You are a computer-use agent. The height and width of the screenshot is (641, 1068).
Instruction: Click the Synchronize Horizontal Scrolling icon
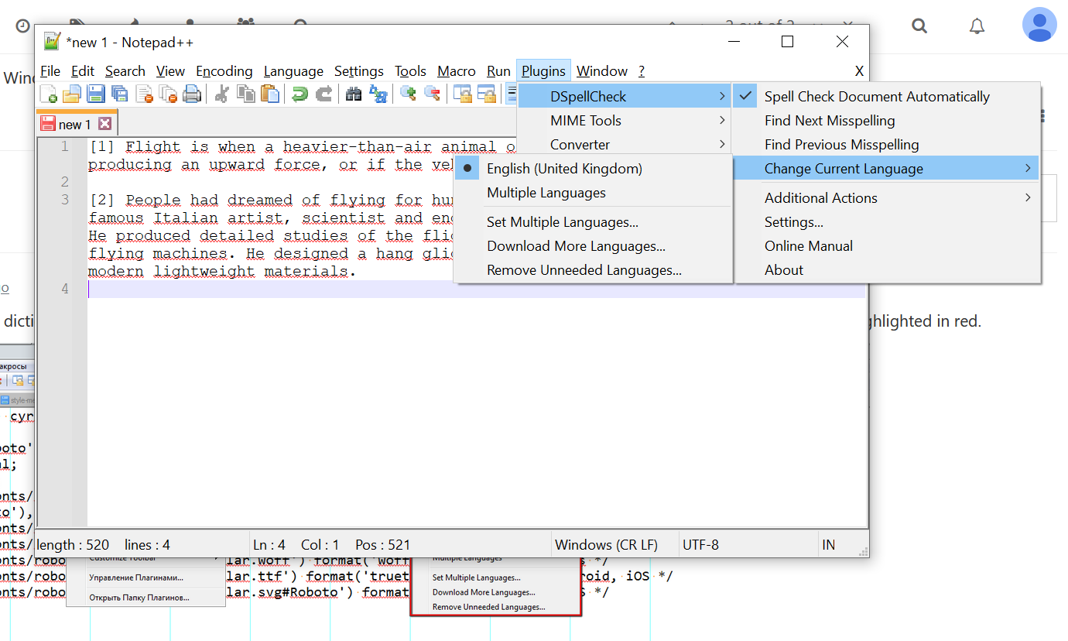tap(487, 94)
